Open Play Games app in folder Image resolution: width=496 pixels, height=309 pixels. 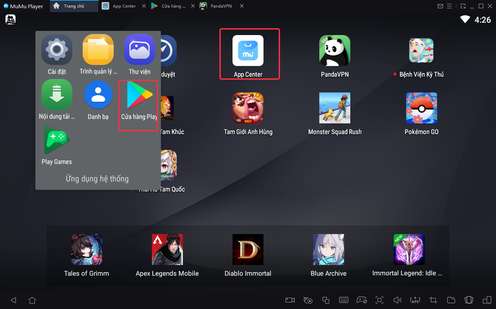click(57, 140)
